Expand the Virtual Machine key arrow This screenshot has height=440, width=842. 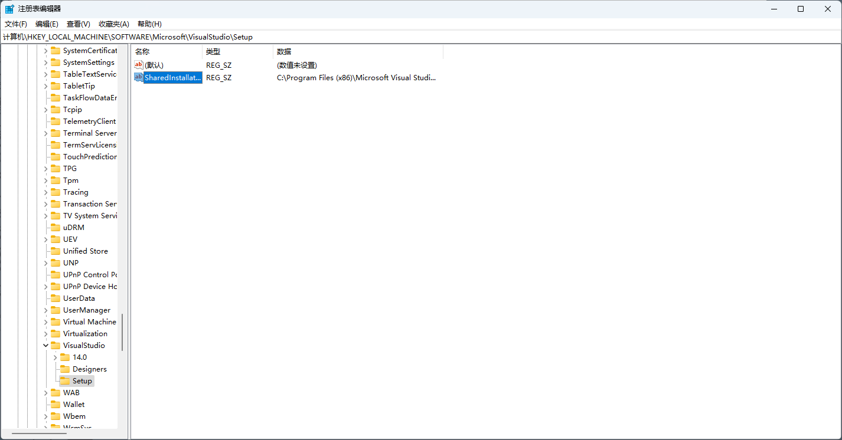pos(45,322)
